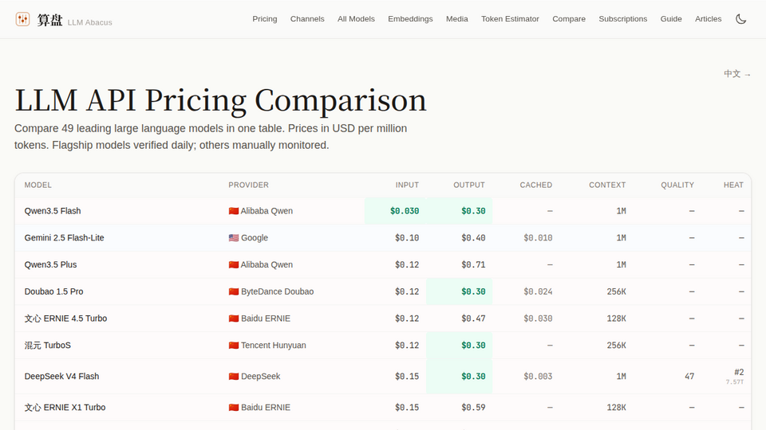Click the US flag beside Google

pyautogui.click(x=234, y=238)
